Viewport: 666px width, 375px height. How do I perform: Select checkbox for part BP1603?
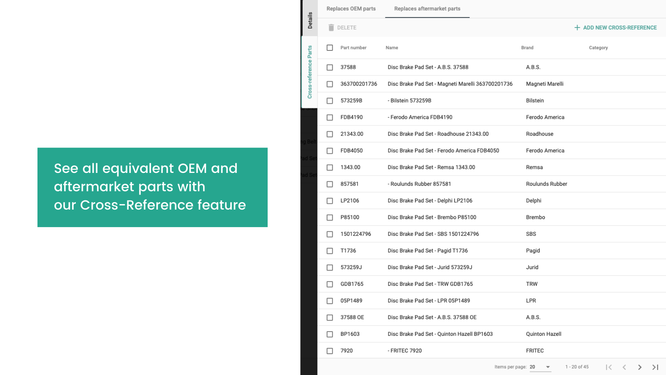tap(330, 334)
